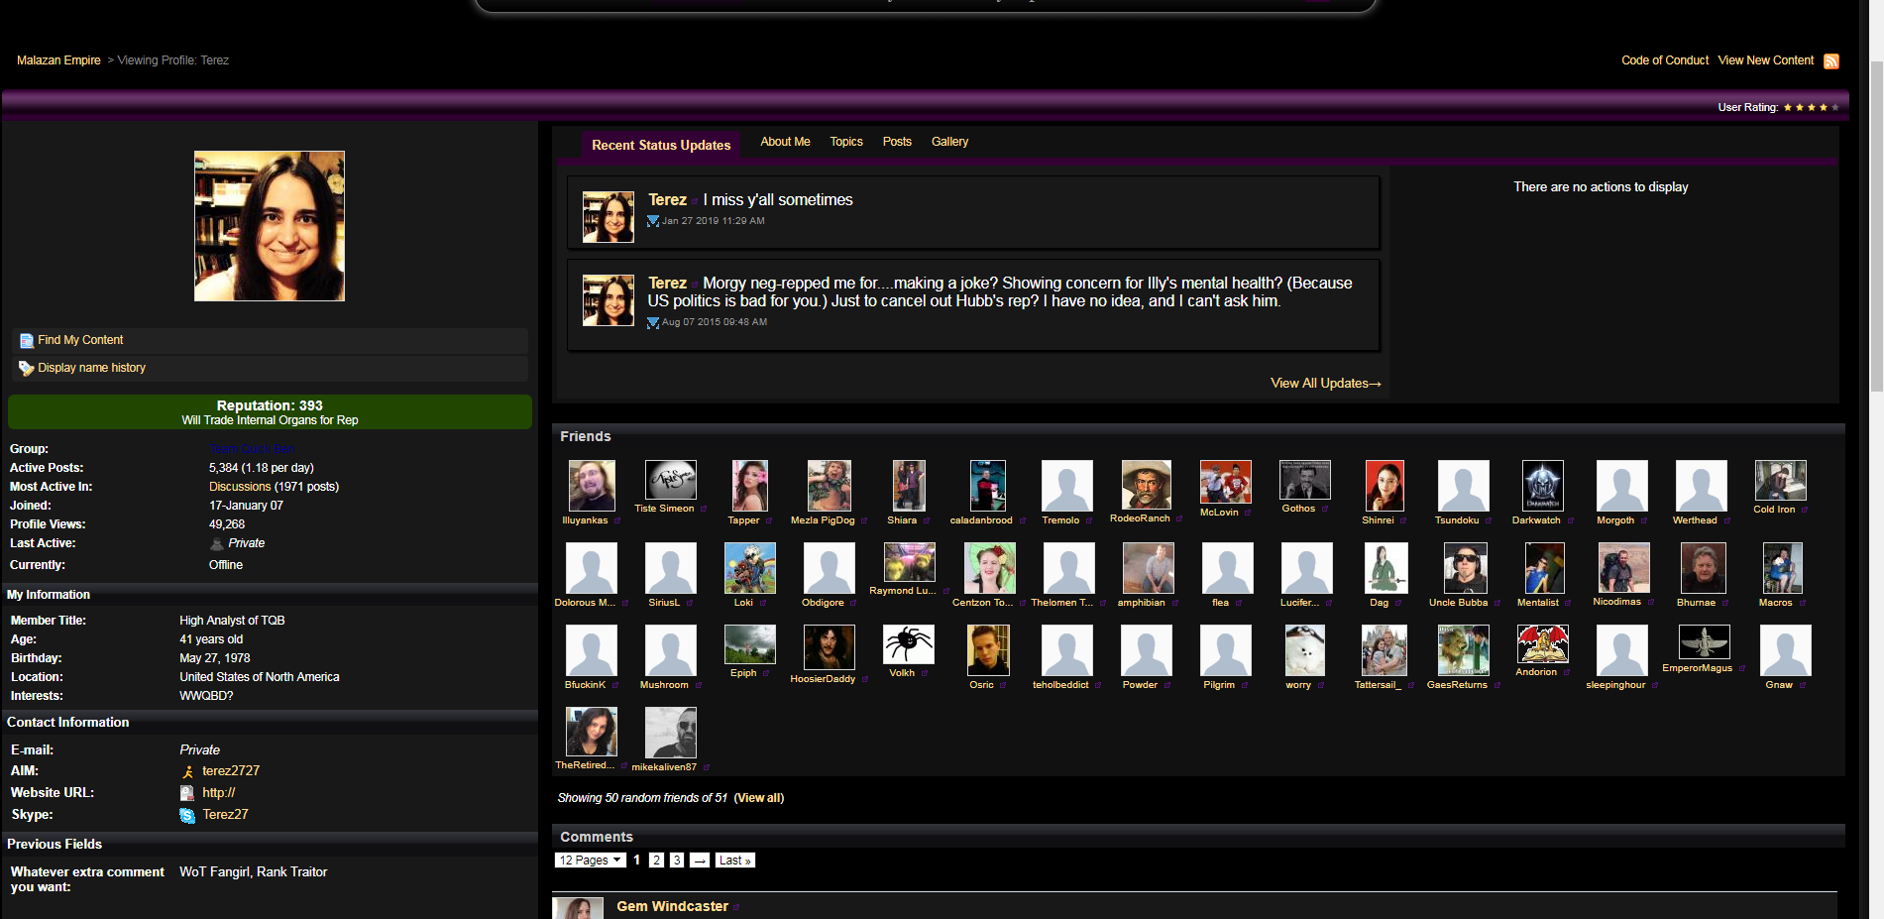This screenshot has height=919, width=1884.
Task: Open worry's white creature avatar
Action: coord(1305,650)
